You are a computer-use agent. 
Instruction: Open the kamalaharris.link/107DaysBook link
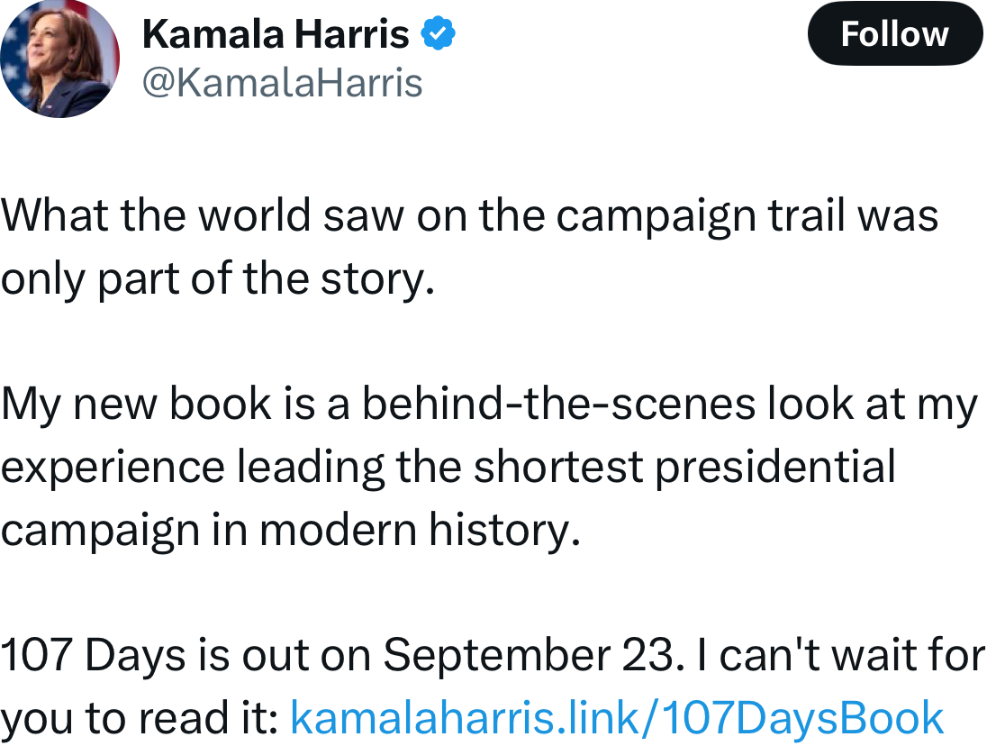pos(617,718)
